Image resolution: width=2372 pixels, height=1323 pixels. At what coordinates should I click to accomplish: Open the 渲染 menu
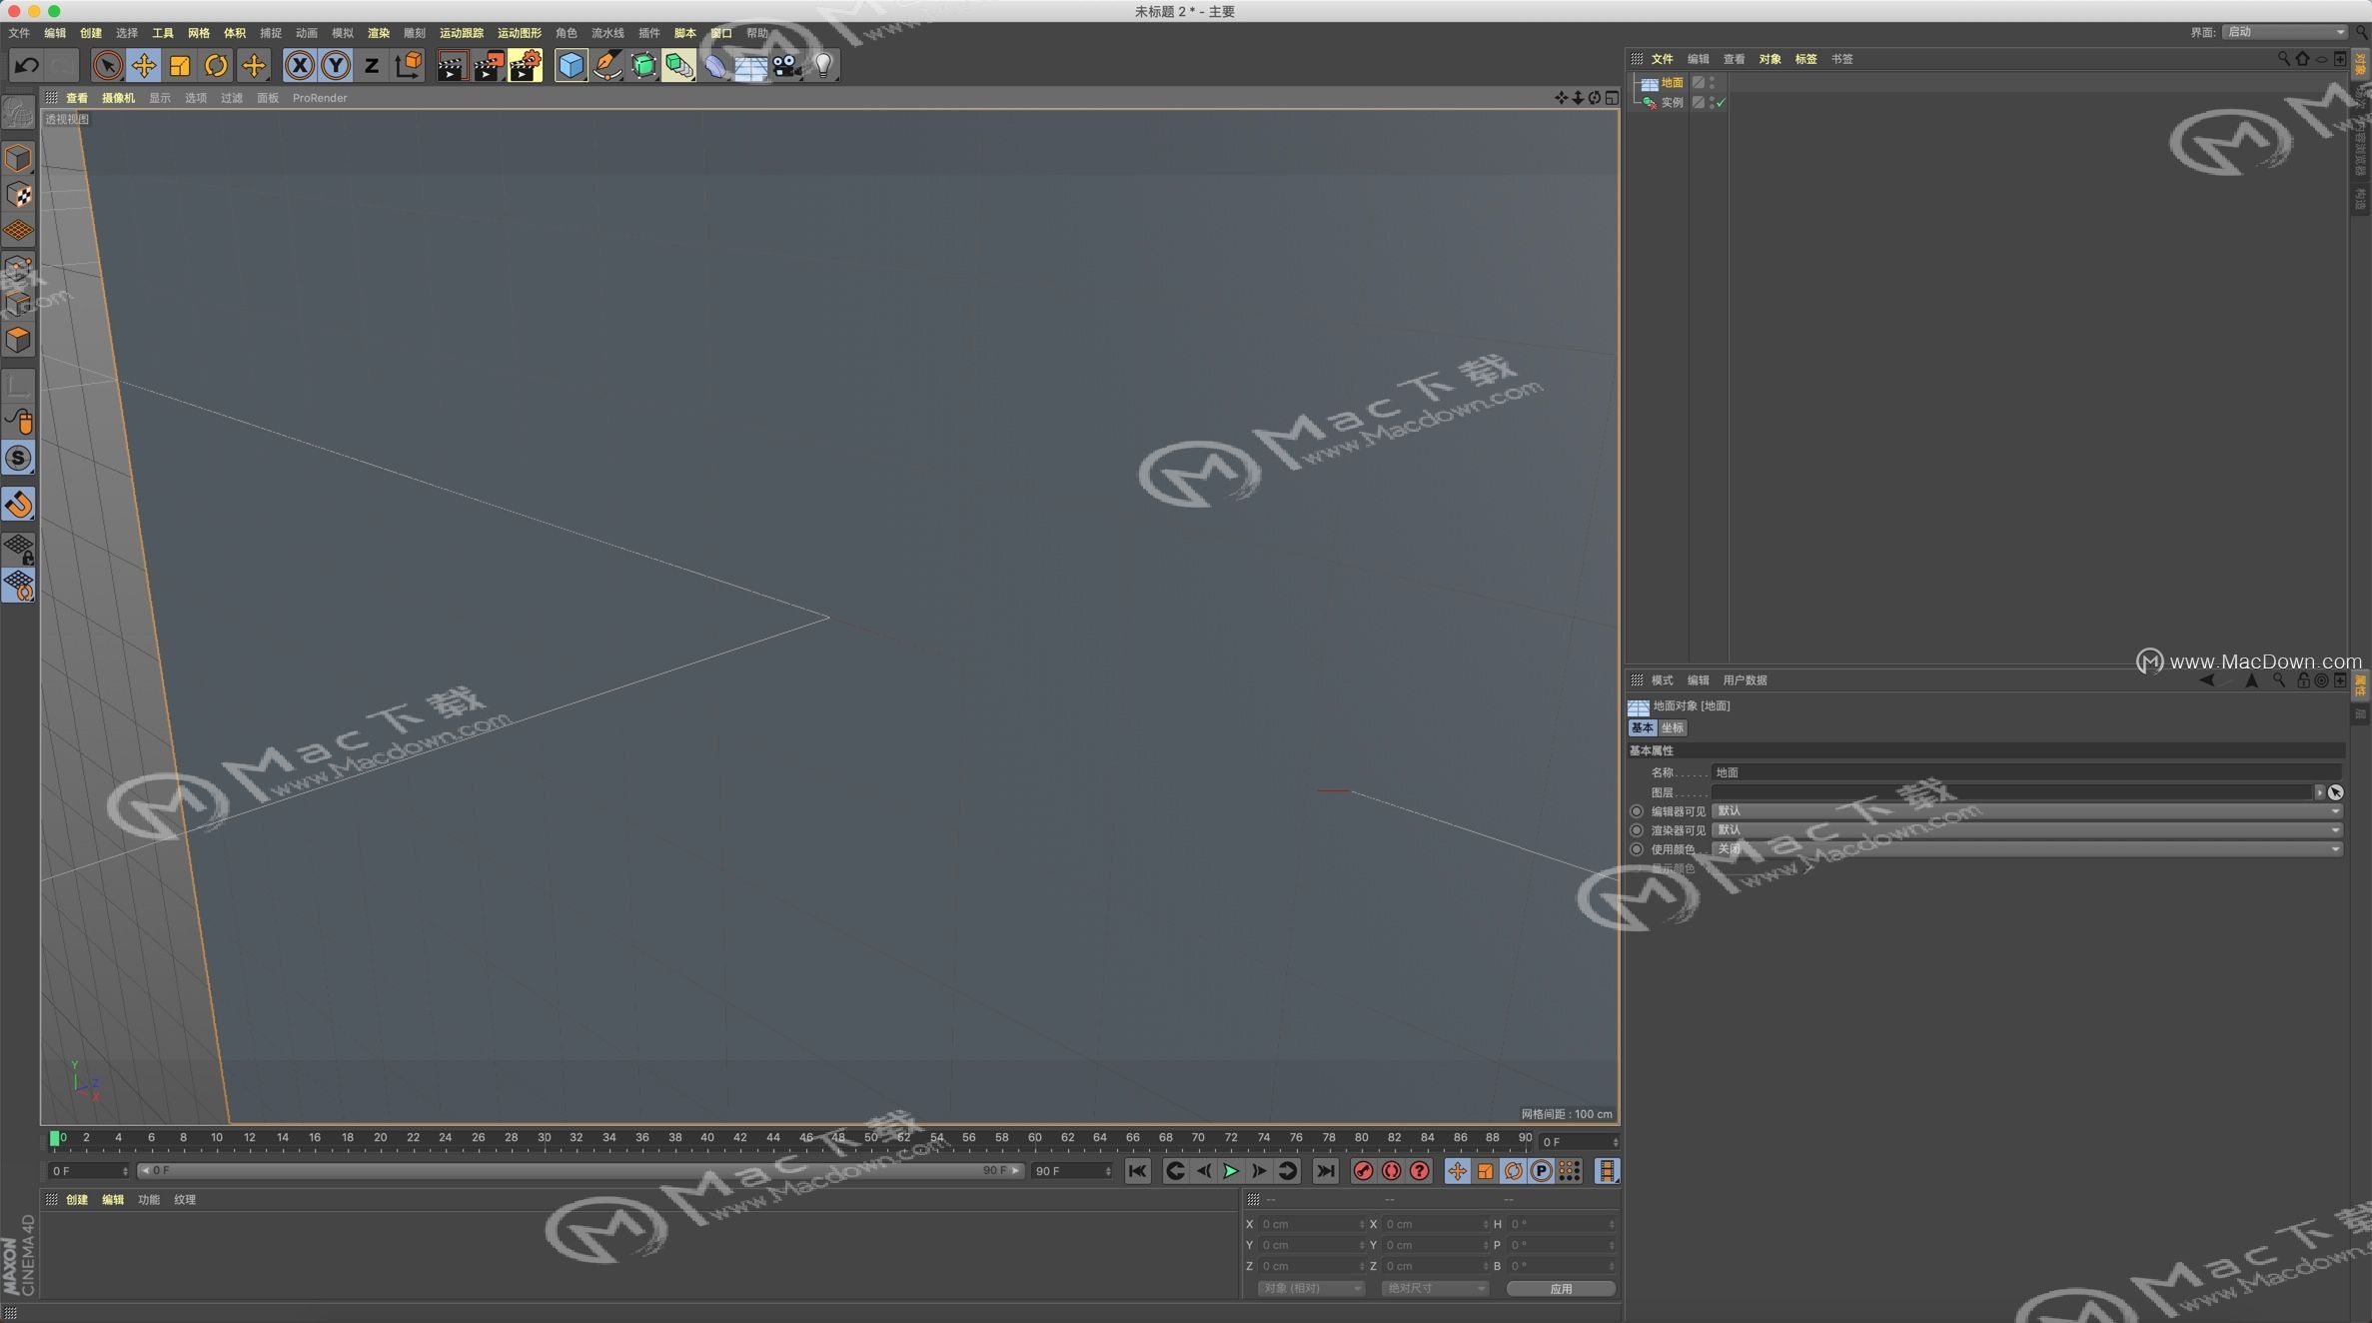379,33
